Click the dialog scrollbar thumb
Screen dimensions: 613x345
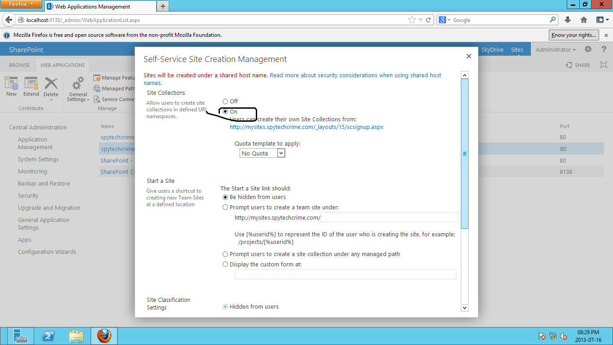coord(464,154)
